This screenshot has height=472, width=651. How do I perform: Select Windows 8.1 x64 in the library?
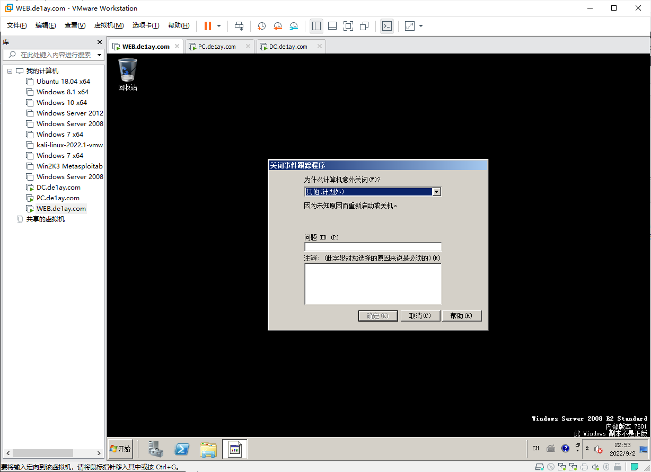pos(62,92)
